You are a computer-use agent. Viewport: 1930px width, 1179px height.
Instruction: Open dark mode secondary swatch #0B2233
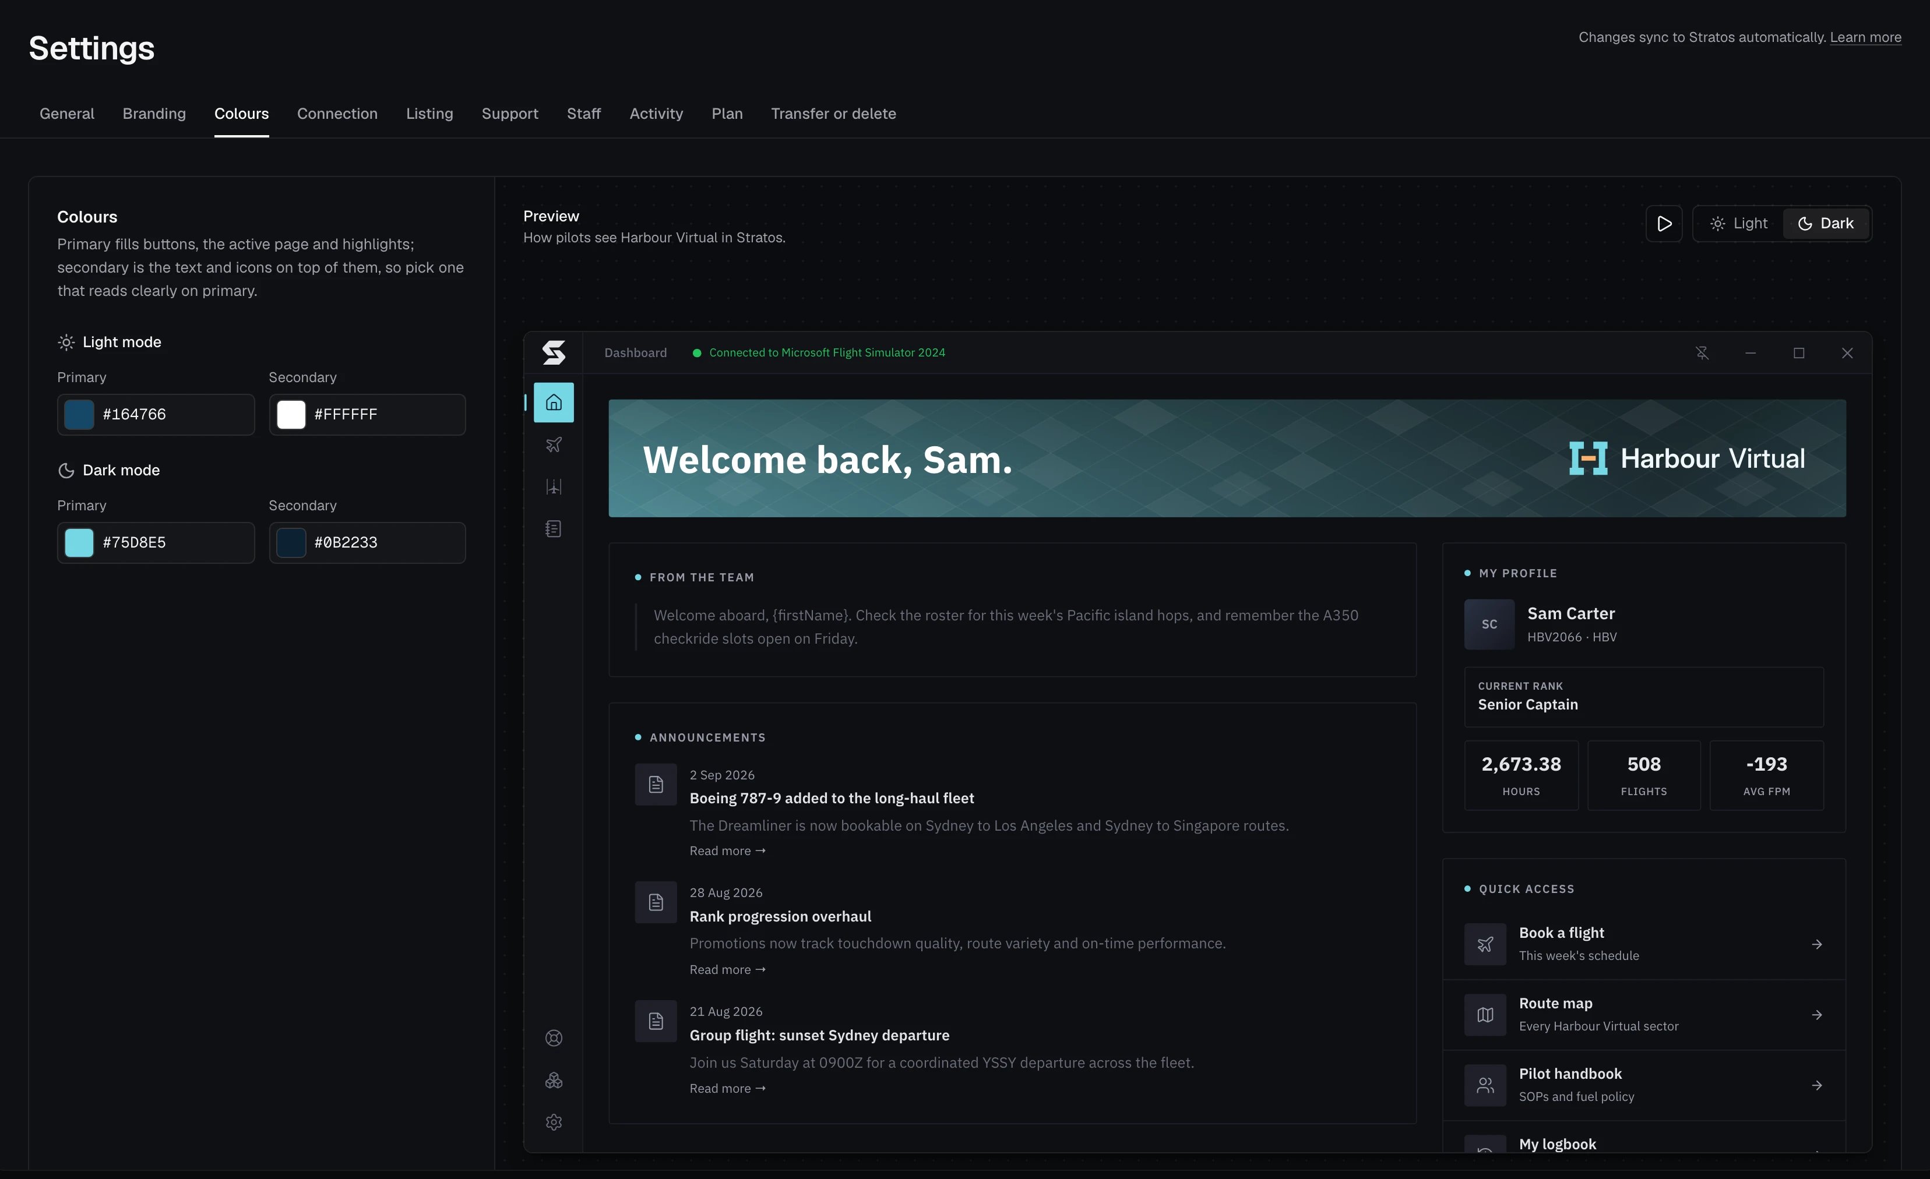pos(291,542)
